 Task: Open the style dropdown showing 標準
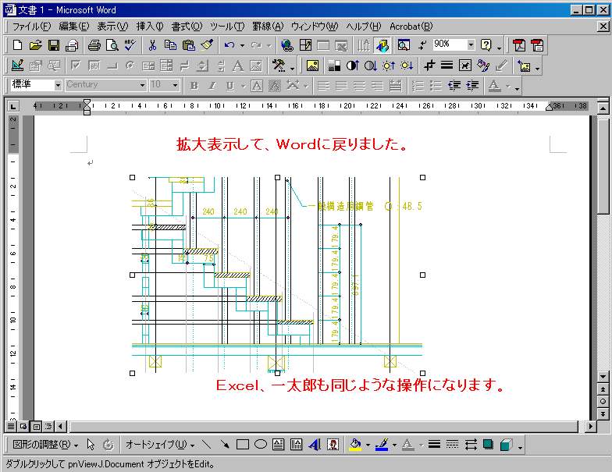point(58,85)
